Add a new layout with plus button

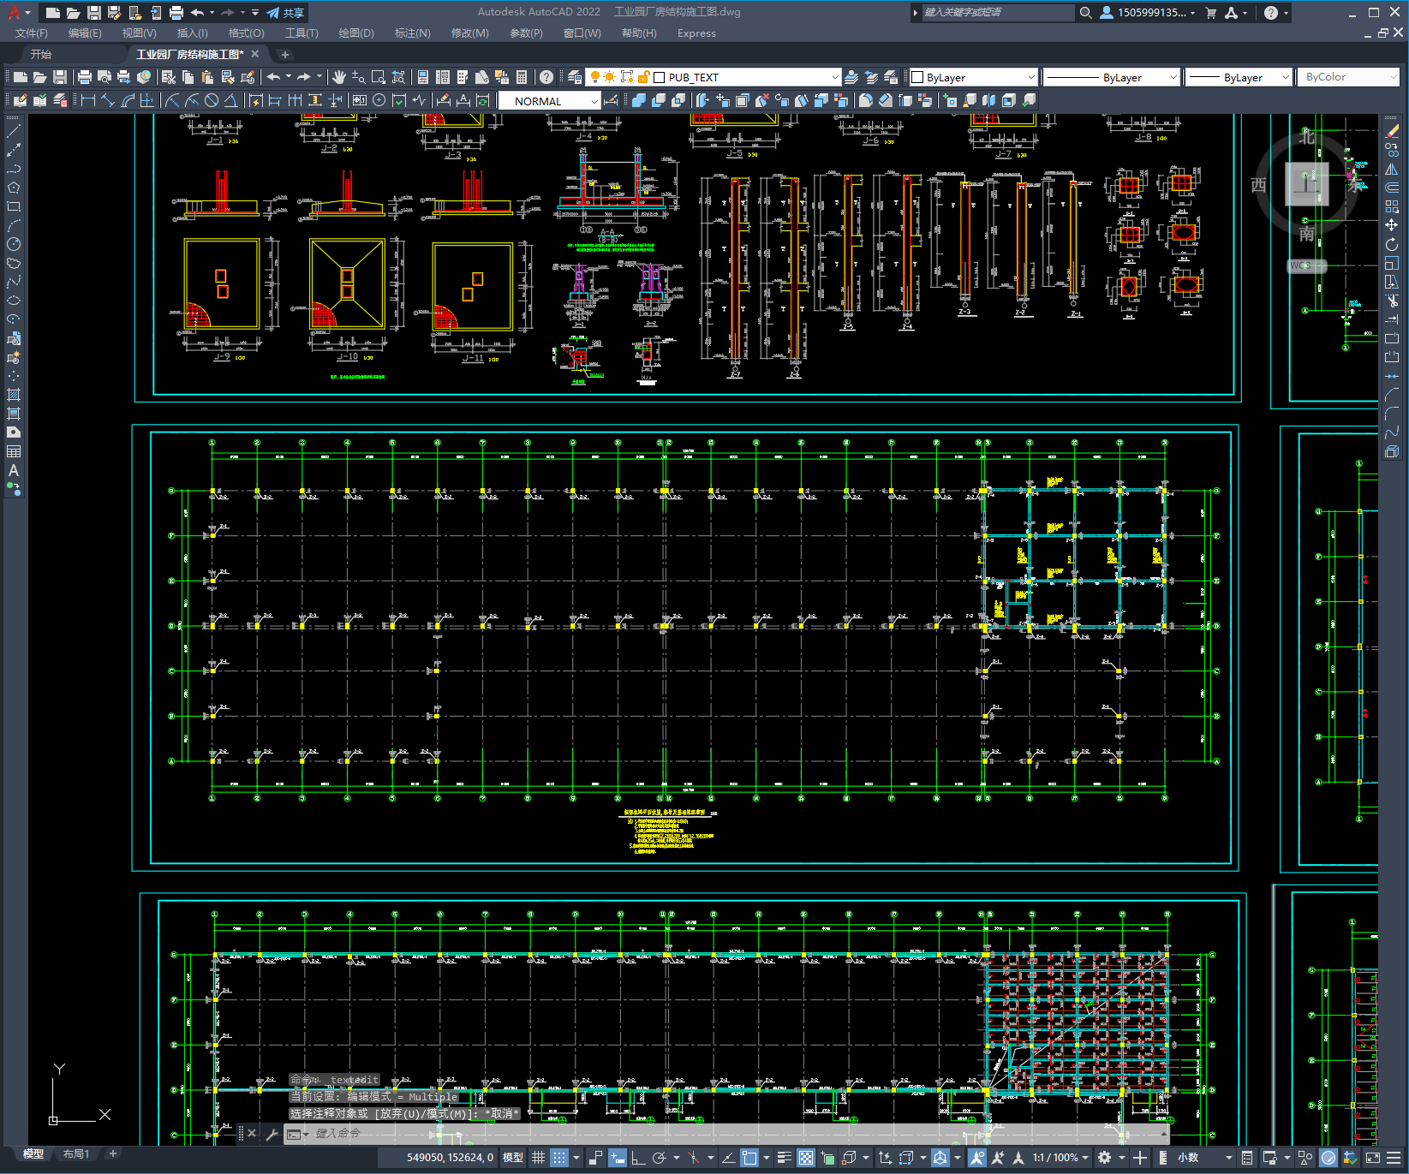tap(112, 1153)
